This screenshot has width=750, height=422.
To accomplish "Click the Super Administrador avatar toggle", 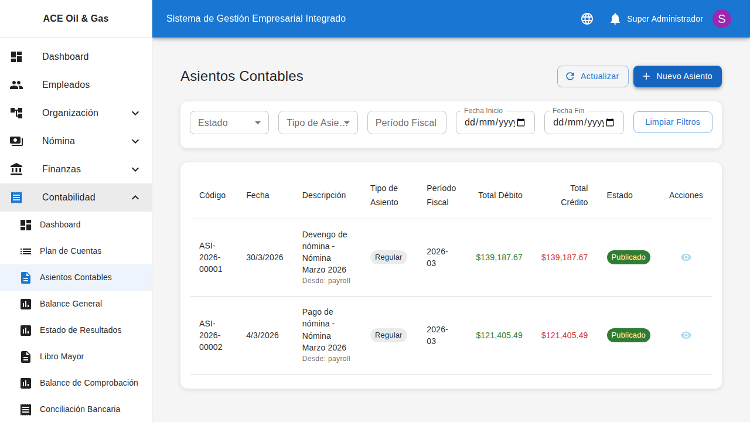I will pos(721,18).
